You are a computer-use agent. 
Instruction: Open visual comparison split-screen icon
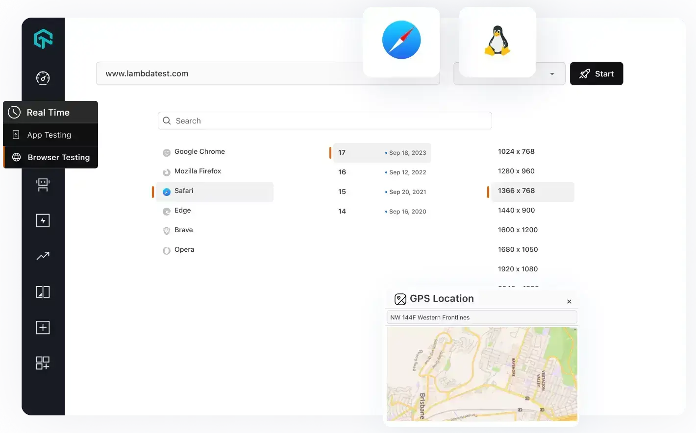tap(43, 291)
